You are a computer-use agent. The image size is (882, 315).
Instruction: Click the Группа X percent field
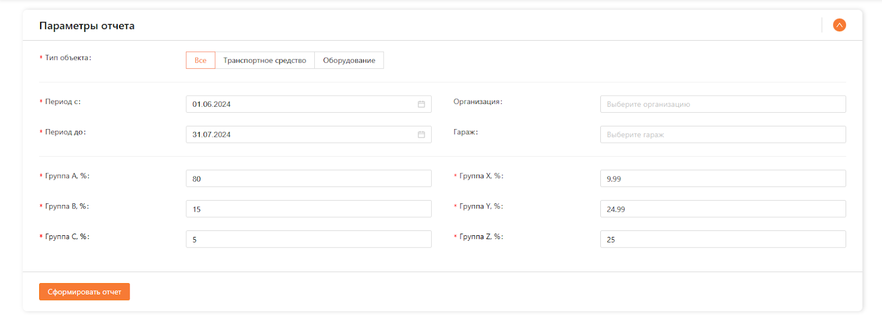click(x=722, y=179)
